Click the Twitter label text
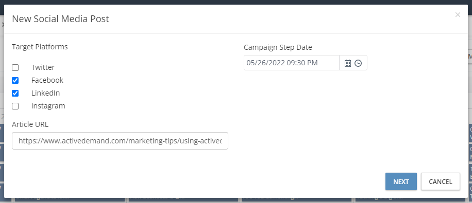This screenshot has width=472, height=203. pyautogui.click(x=43, y=67)
